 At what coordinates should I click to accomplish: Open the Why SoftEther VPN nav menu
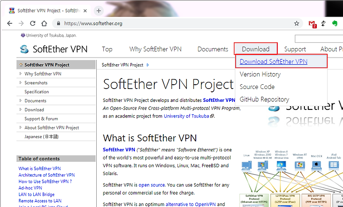pyautogui.click(x=155, y=49)
